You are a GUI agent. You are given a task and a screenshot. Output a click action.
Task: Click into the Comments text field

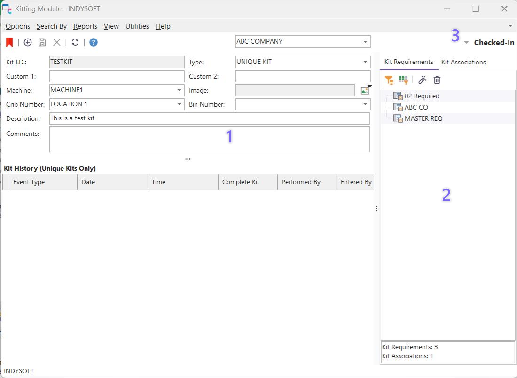209,139
